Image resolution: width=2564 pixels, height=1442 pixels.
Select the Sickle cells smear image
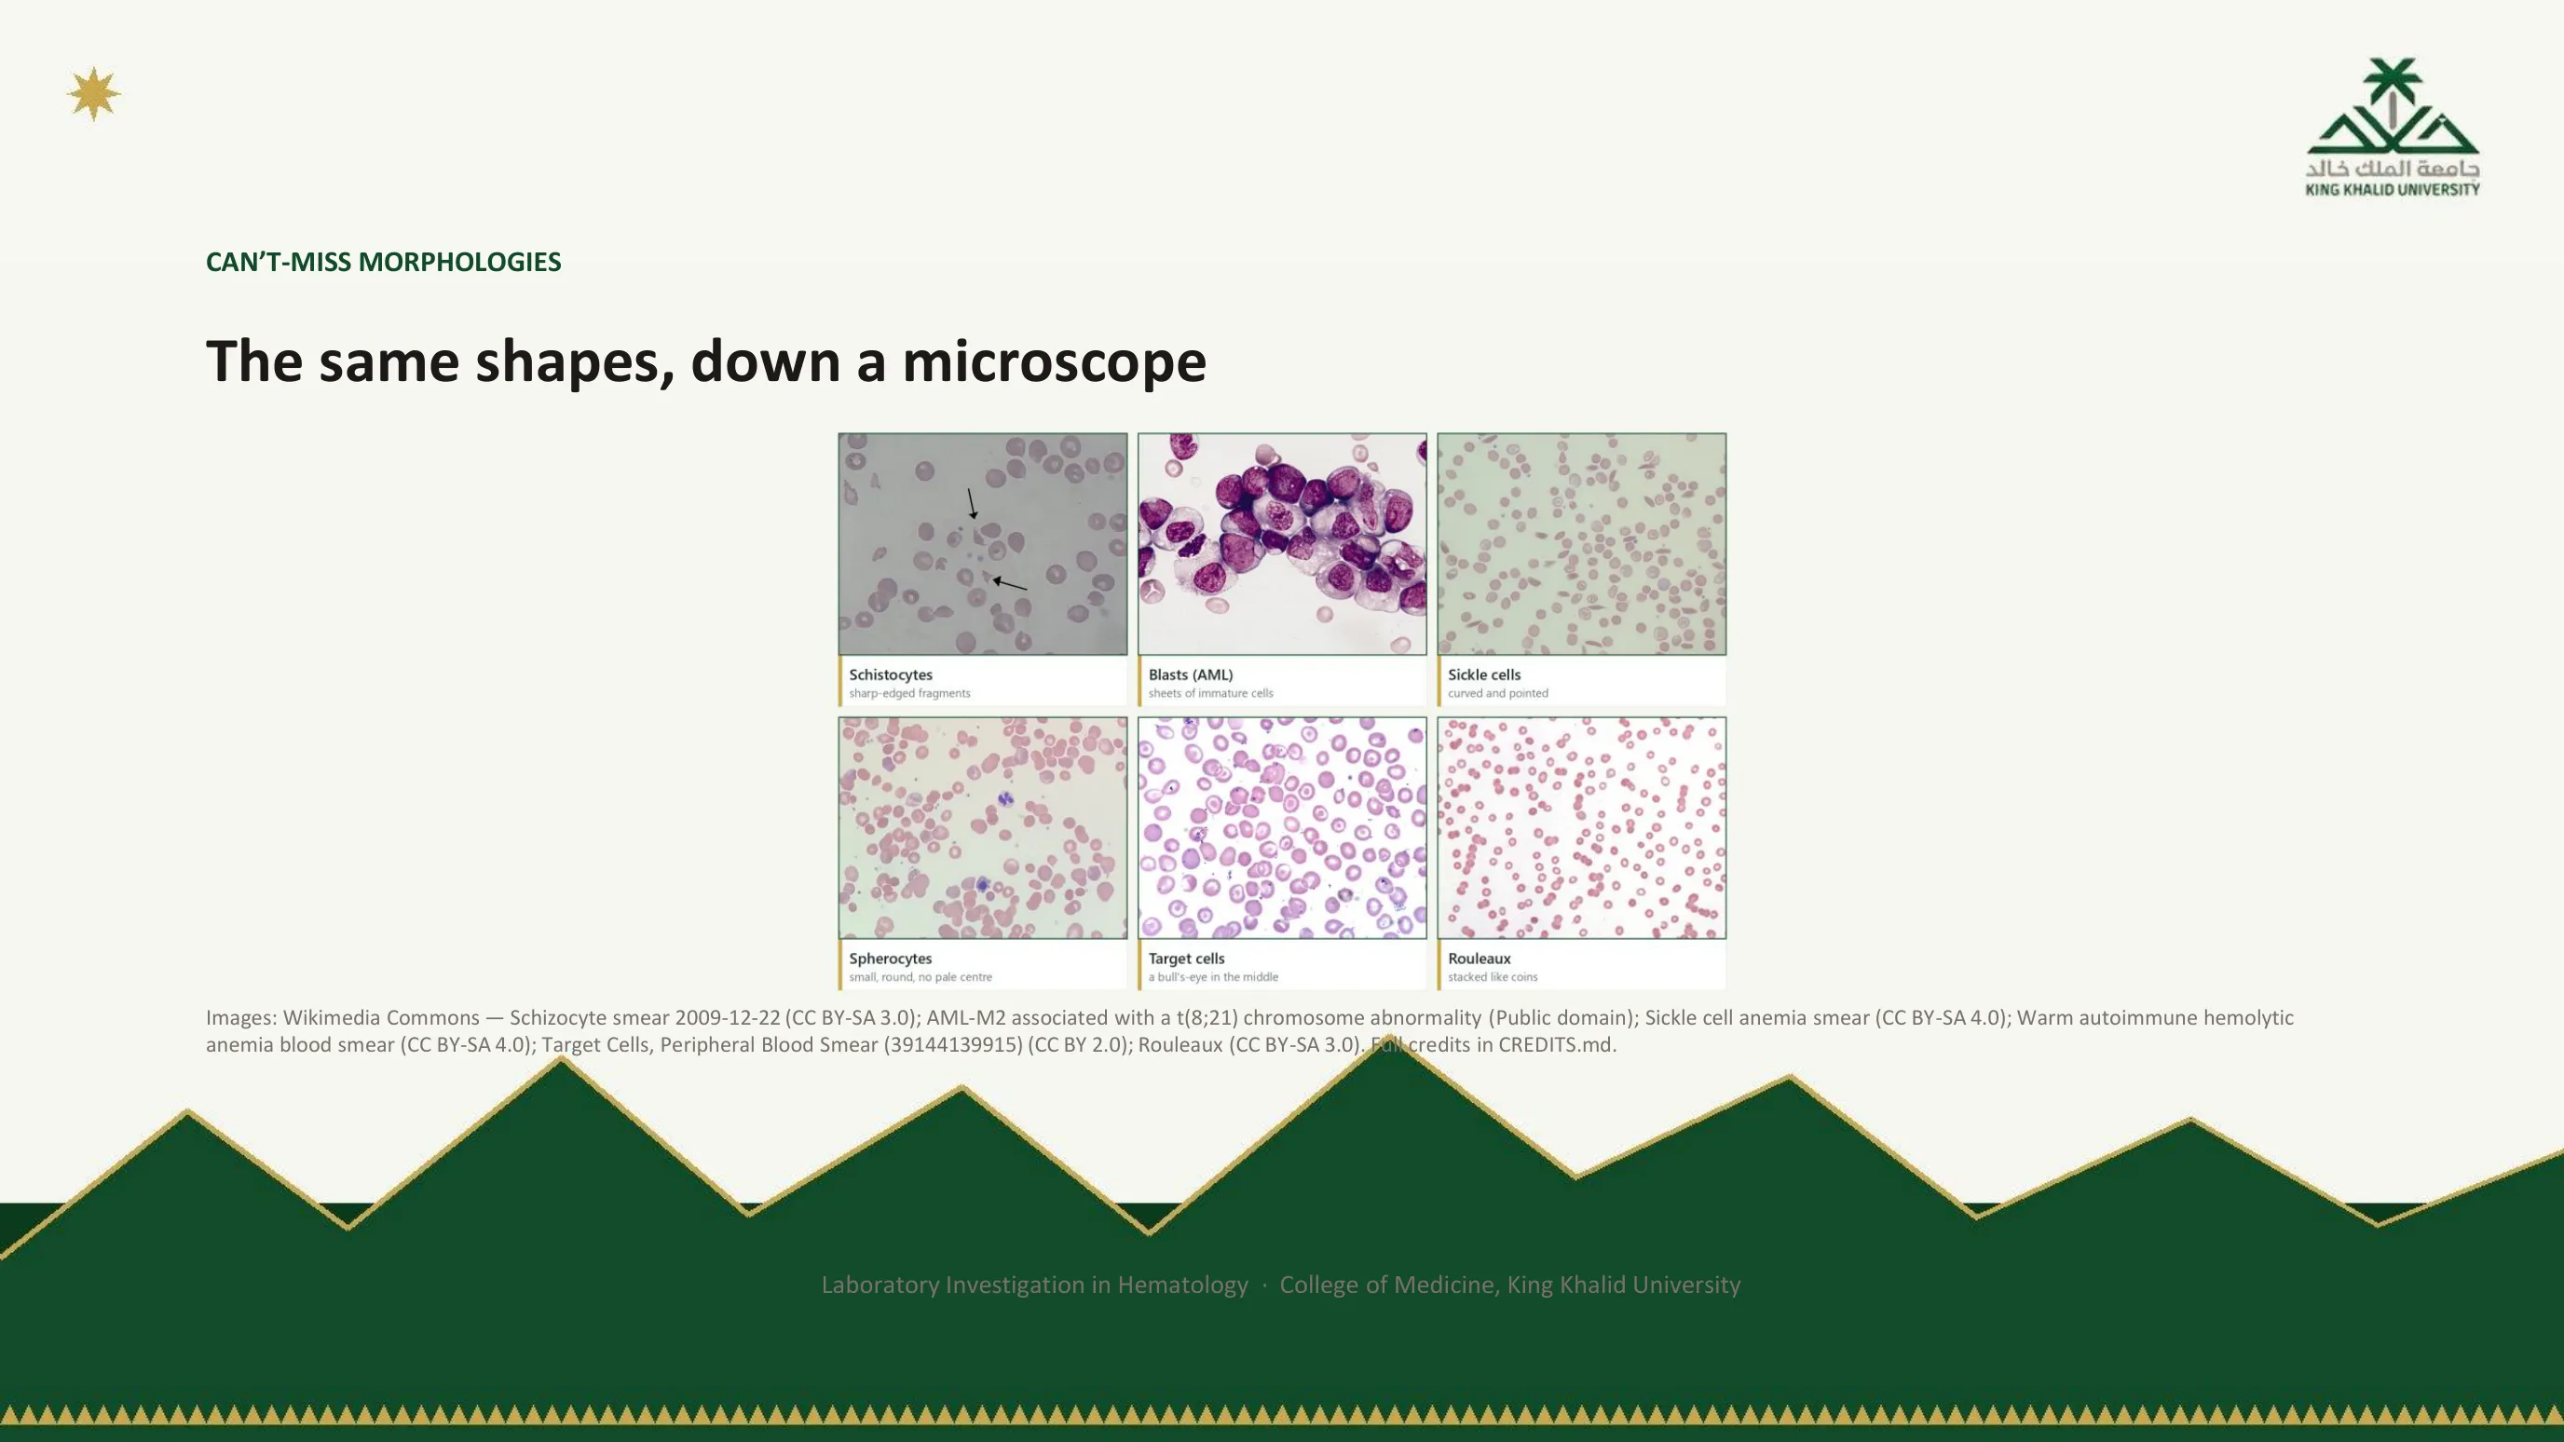click(1582, 544)
